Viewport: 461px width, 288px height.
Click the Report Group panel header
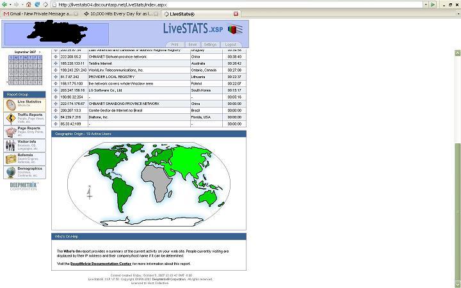click(24, 94)
